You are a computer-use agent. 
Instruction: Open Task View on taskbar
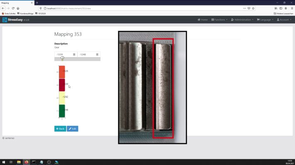tap(11, 162)
